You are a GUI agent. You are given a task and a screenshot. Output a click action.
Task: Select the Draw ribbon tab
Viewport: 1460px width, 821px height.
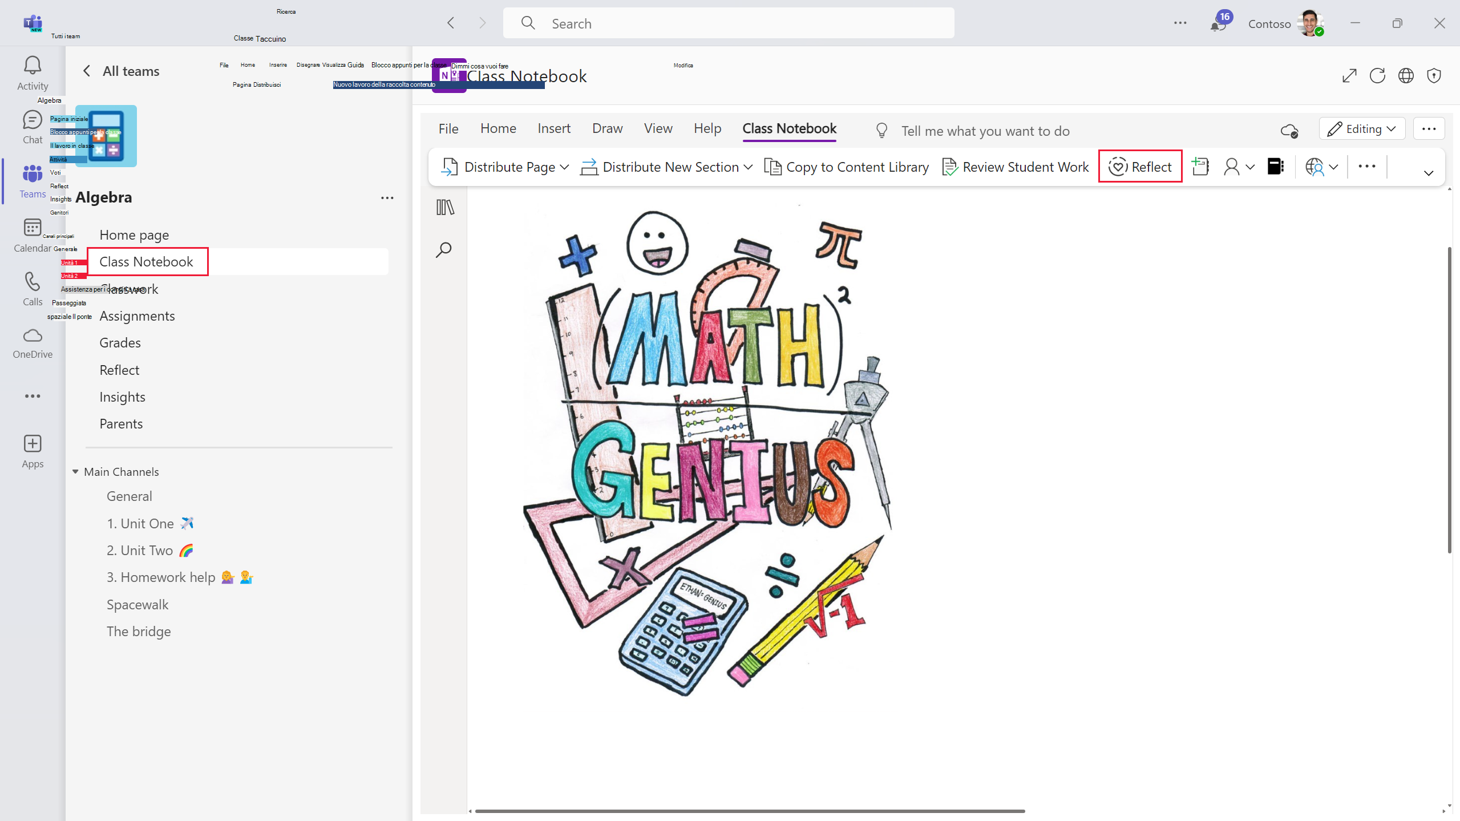(607, 129)
